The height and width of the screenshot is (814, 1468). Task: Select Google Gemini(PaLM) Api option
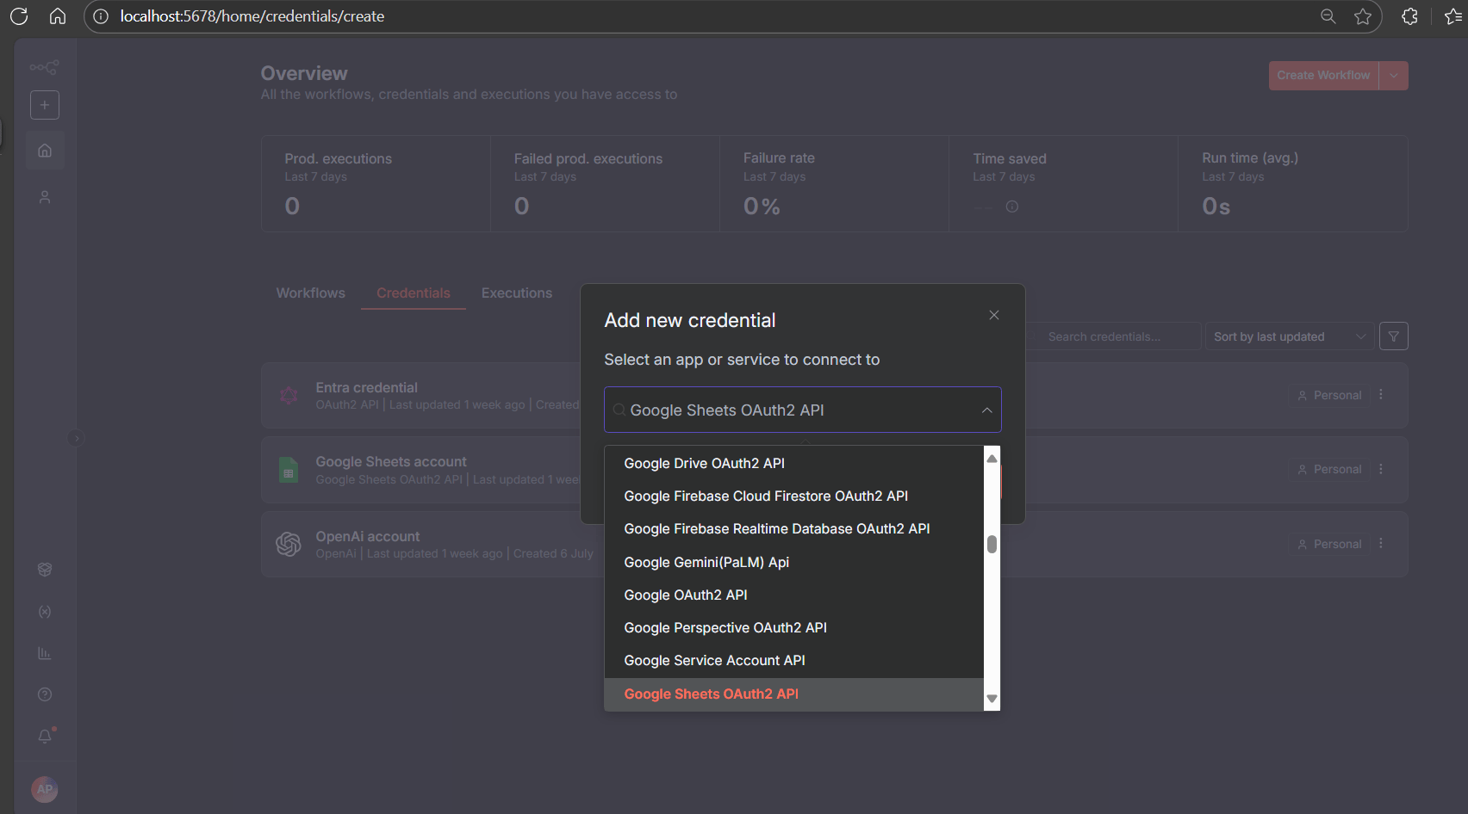tap(793, 562)
